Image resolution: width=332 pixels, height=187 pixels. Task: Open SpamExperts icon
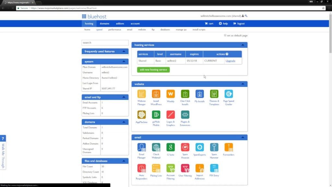(199, 147)
